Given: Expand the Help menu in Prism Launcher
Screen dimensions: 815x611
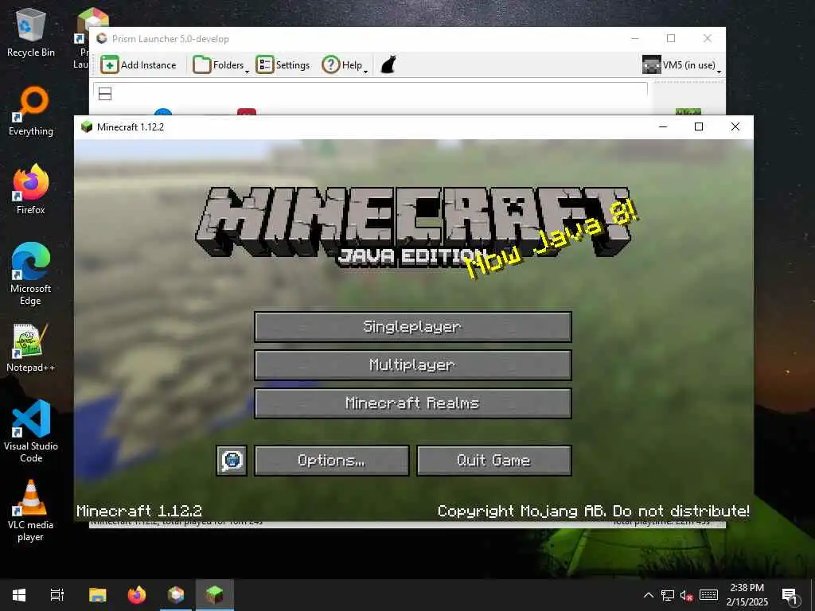Looking at the screenshot, I should point(344,65).
